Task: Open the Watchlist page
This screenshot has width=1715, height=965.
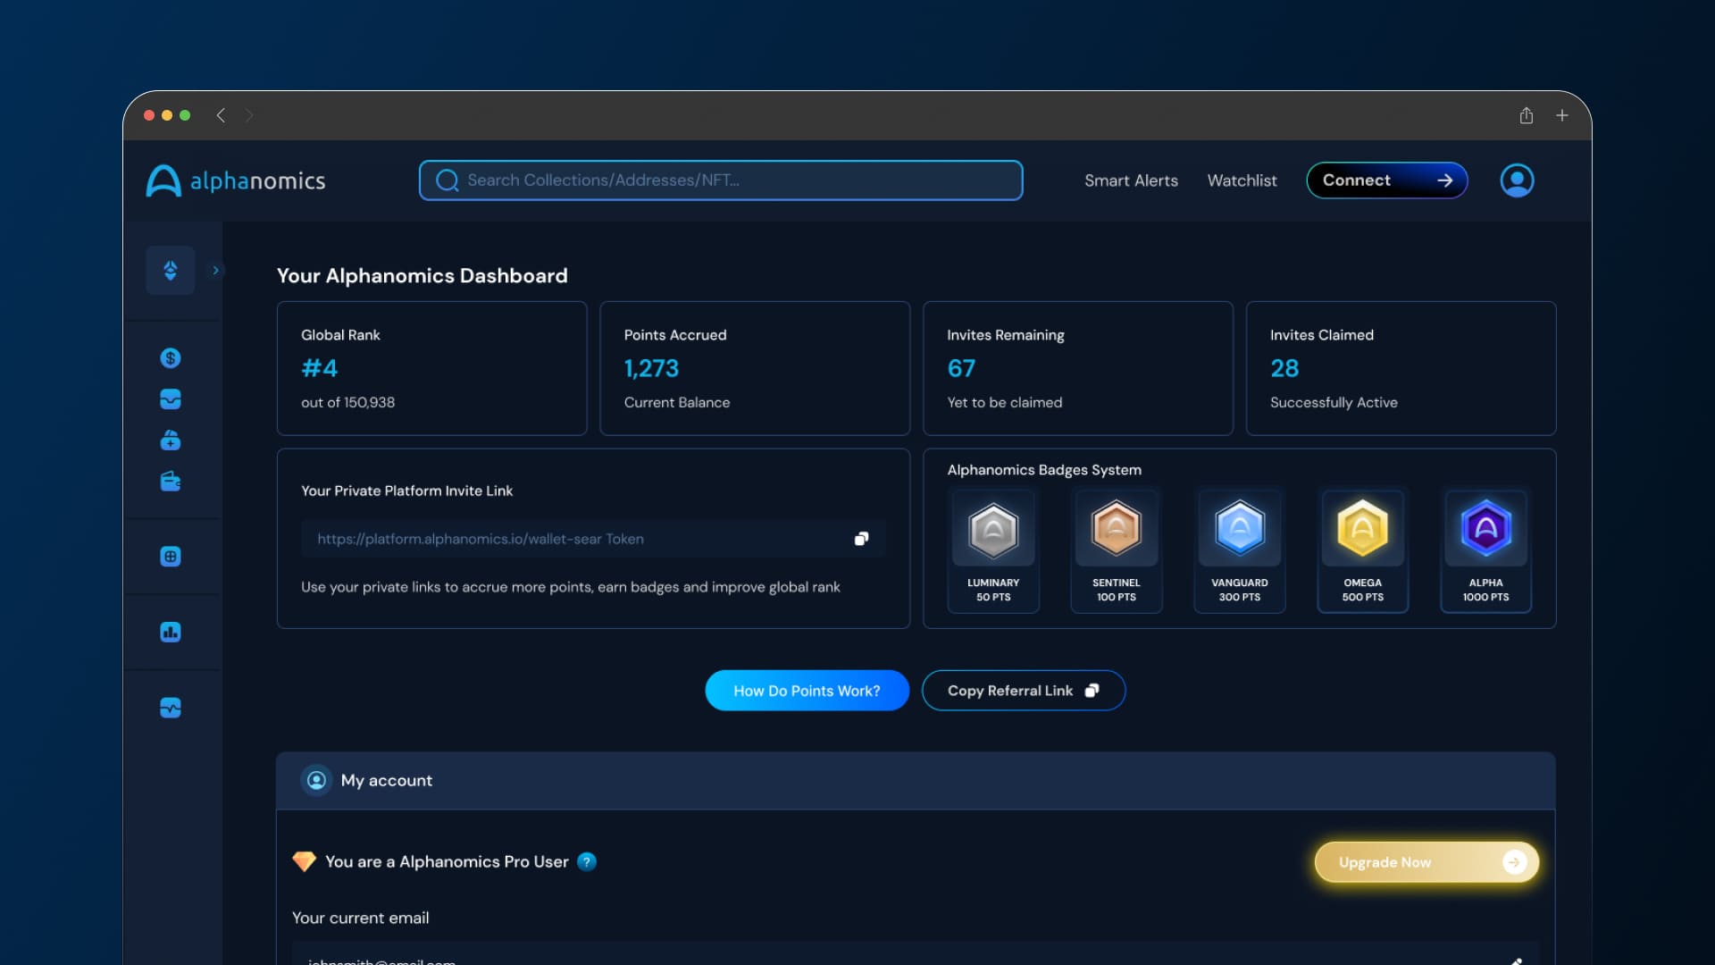Action: pos(1242,180)
